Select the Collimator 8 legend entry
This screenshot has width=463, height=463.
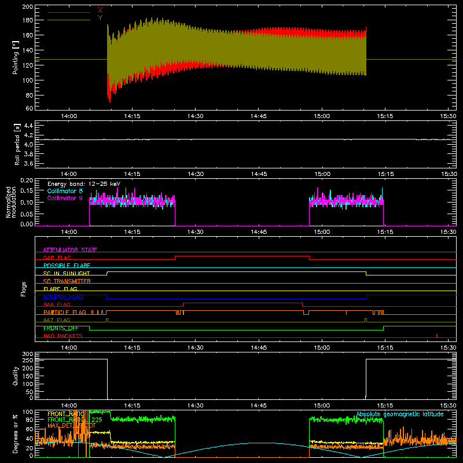click(x=65, y=191)
